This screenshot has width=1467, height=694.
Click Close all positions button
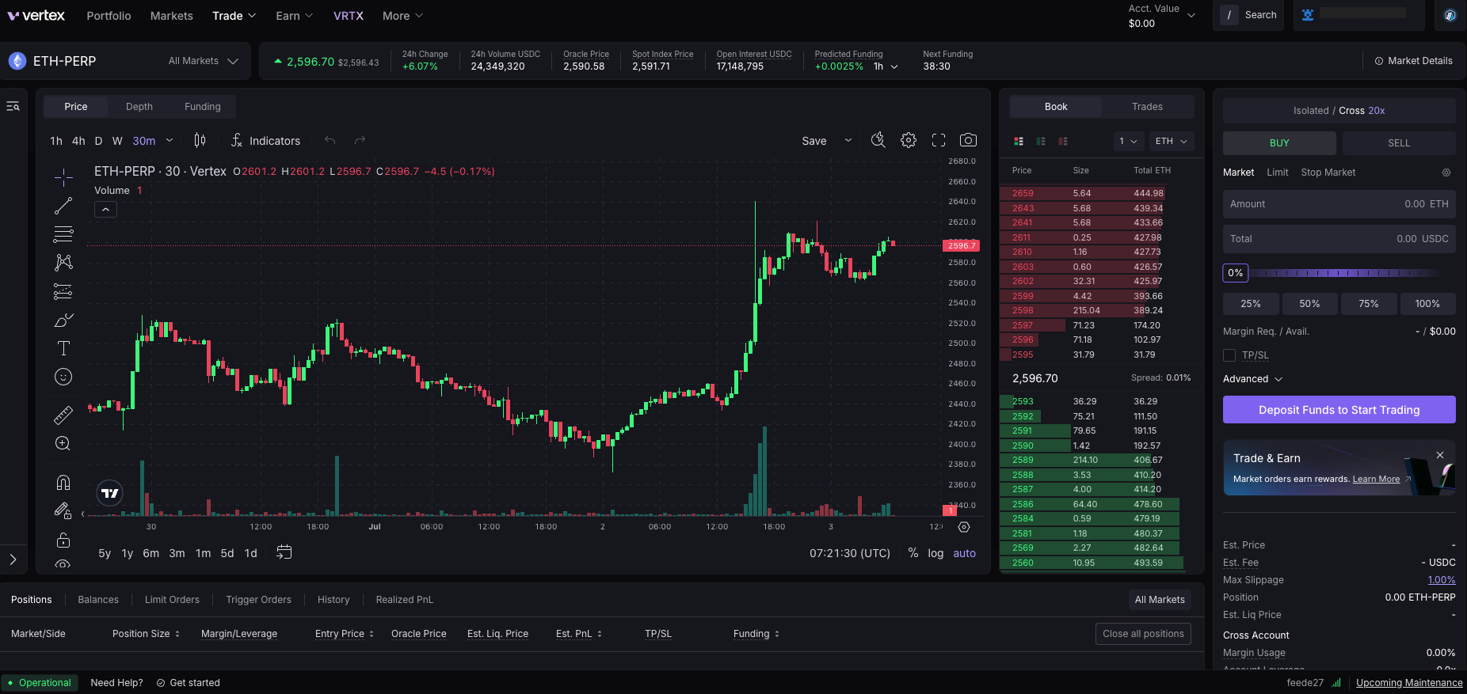click(x=1143, y=634)
